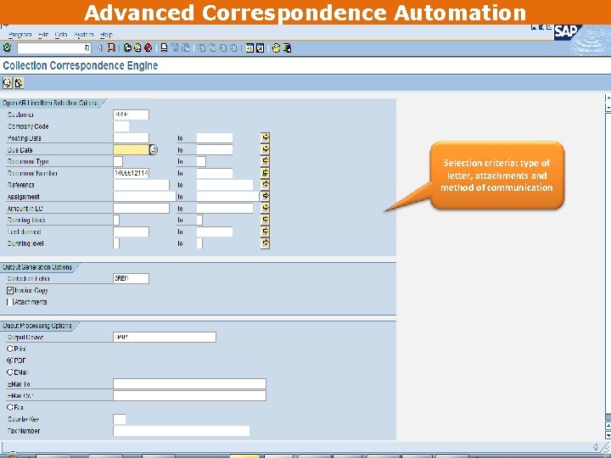The image size is (611, 458).
Task: Click the vertical scrollbar down arrow at bottom
Action: pos(608,434)
